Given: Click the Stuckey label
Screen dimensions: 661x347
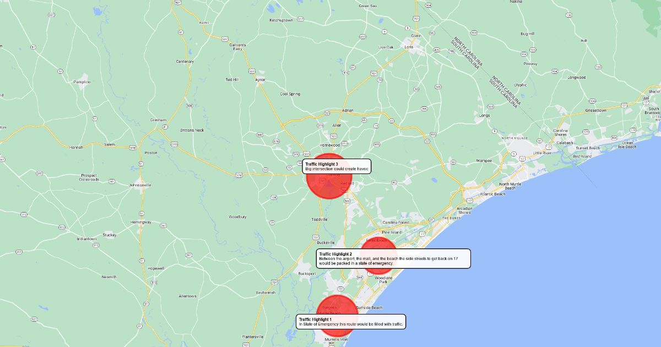Looking at the screenshot, I should point(109,235).
